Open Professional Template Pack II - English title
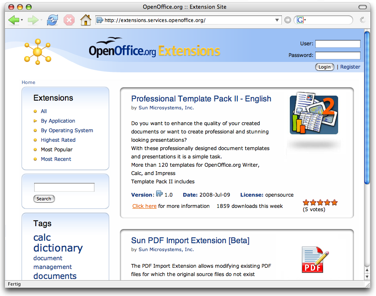 [201, 99]
